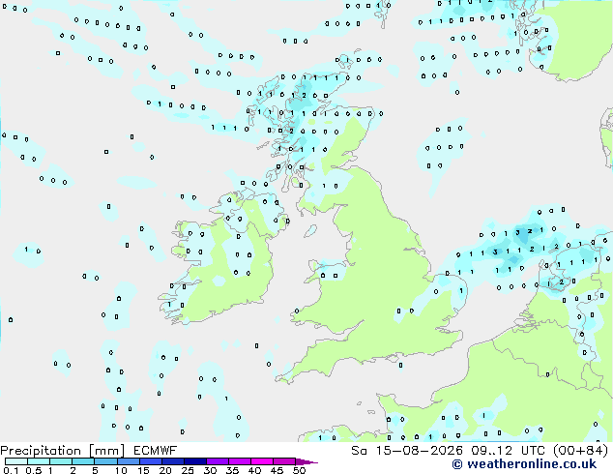The image size is (613, 474).
Task: Select legend swatch between 0.5 and 1
Action: (39, 461)
